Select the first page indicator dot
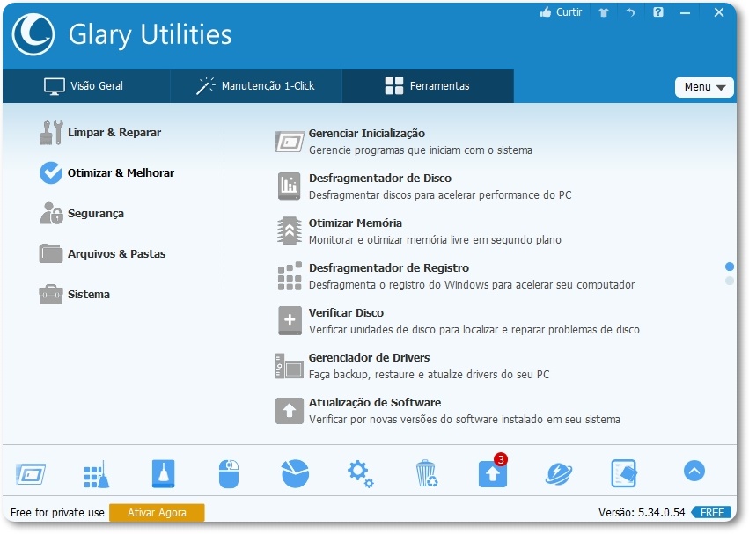The width and height of the screenshot is (749, 534). pos(730,267)
